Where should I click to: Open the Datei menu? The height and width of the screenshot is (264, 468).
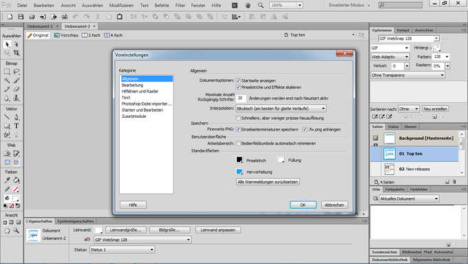point(22,6)
